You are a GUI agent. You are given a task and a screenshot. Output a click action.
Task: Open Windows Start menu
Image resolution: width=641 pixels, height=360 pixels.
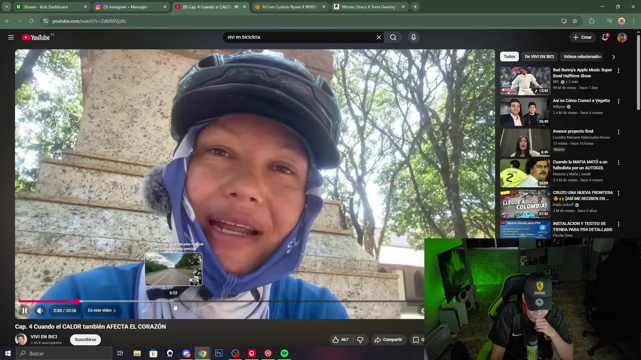click(8, 353)
